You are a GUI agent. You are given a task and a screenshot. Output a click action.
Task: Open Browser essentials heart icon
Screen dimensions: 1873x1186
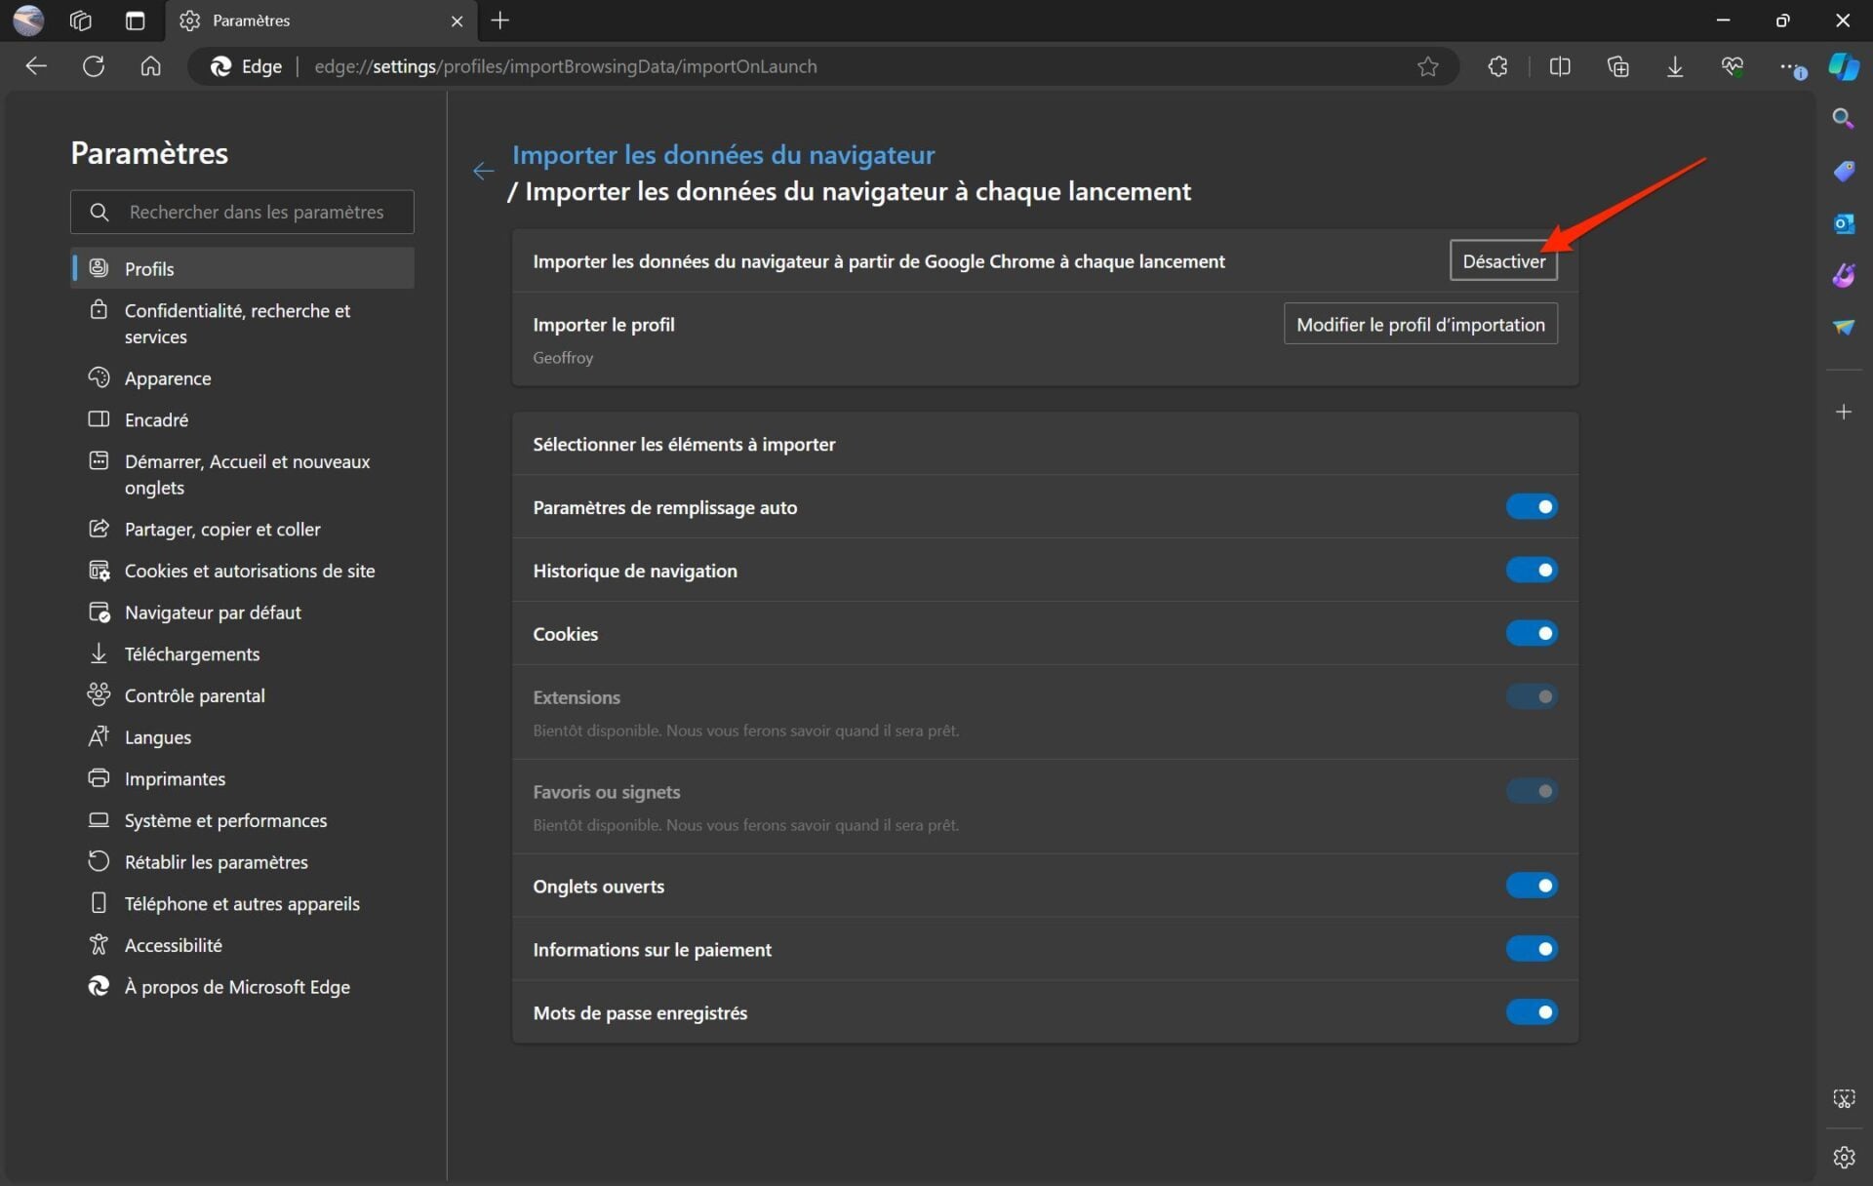point(1732,66)
